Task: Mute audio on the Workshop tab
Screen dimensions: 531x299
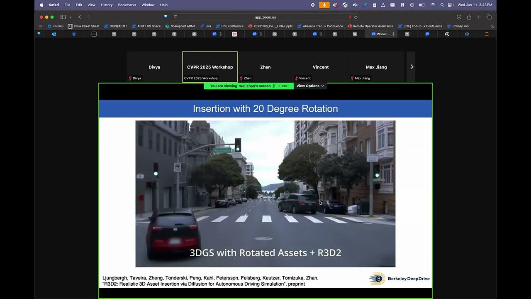Action: (x=393, y=34)
